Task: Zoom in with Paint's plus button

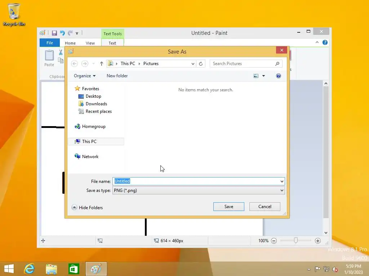Action: (x=318, y=241)
